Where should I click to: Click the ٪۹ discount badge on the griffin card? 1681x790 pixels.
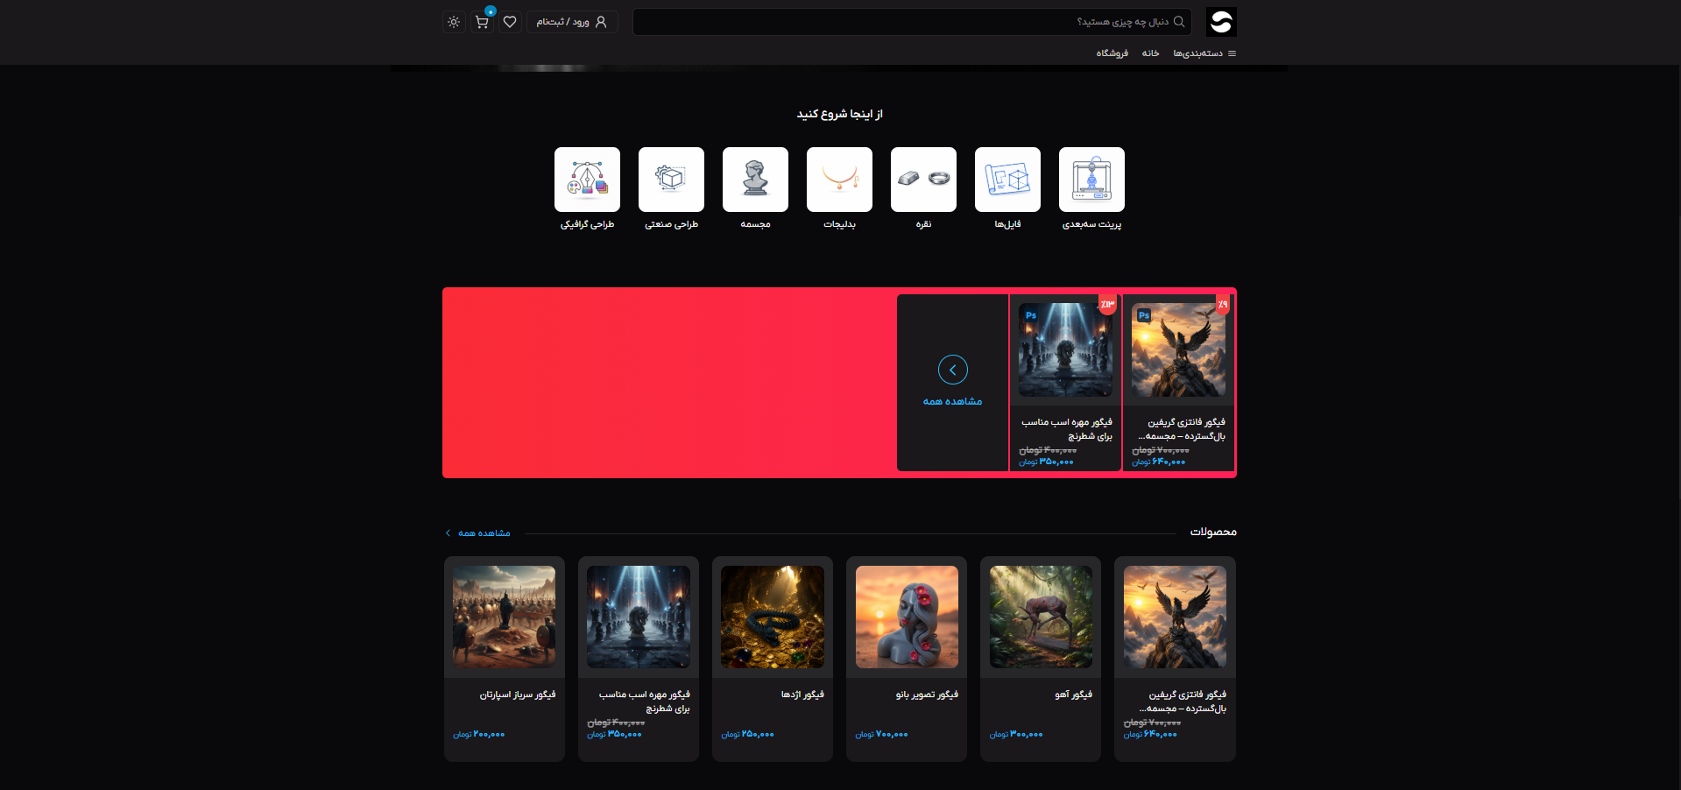(1223, 304)
